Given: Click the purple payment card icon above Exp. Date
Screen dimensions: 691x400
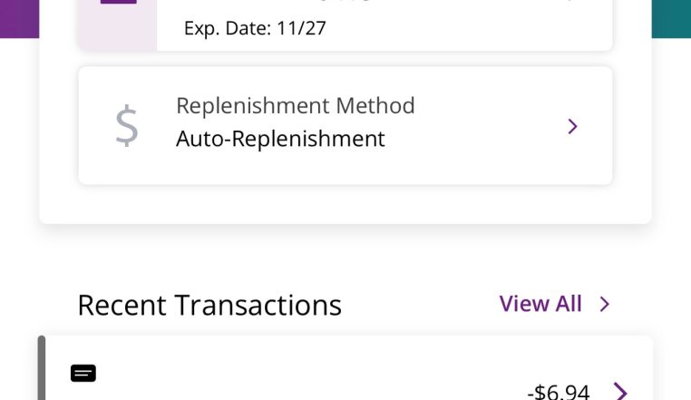Looking at the screenshot, I should (x=119, y=3).
